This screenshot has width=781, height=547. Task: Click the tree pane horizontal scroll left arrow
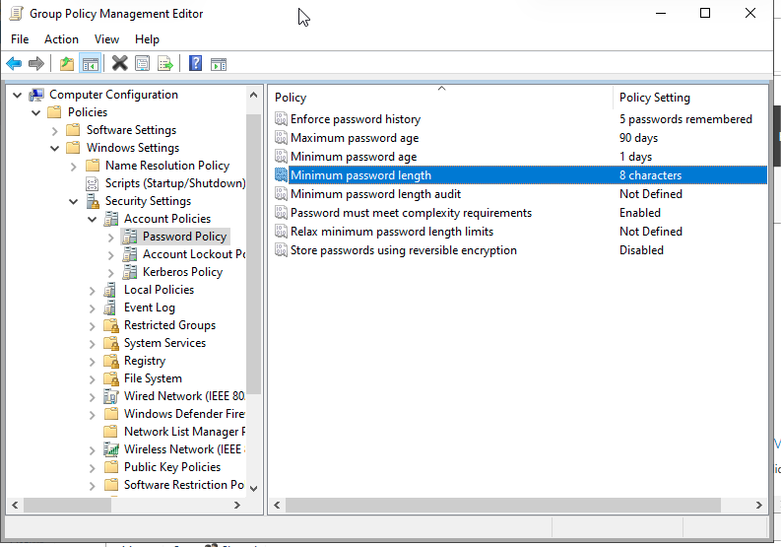(x=15, y=506)
